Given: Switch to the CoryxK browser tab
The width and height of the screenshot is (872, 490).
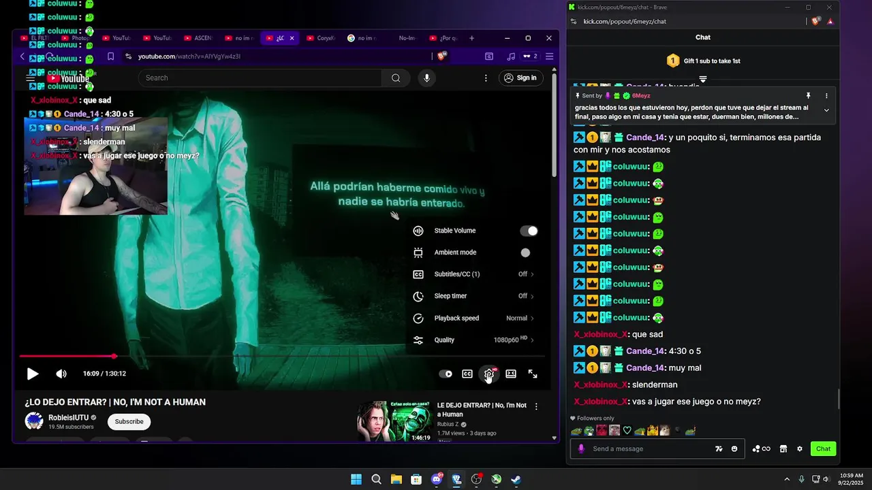Looking at the screenshot, I should click(x=320, y=38).
